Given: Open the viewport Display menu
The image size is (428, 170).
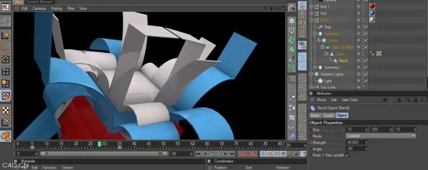Looking at the screenshot, I should [57, 8].
